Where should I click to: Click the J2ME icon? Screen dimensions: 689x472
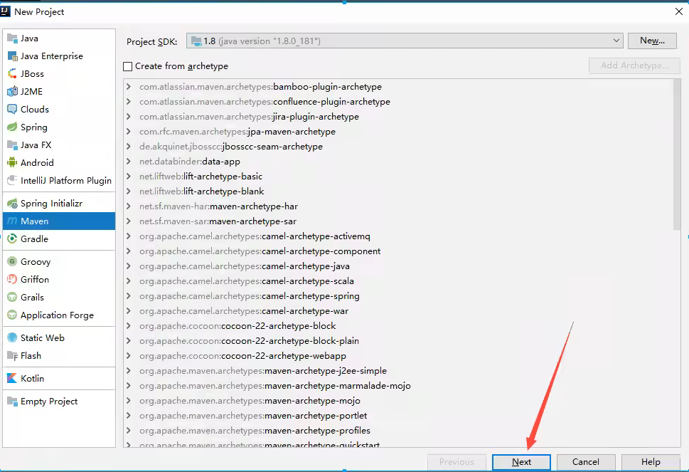pyautogui.click(x=12, y=92)
